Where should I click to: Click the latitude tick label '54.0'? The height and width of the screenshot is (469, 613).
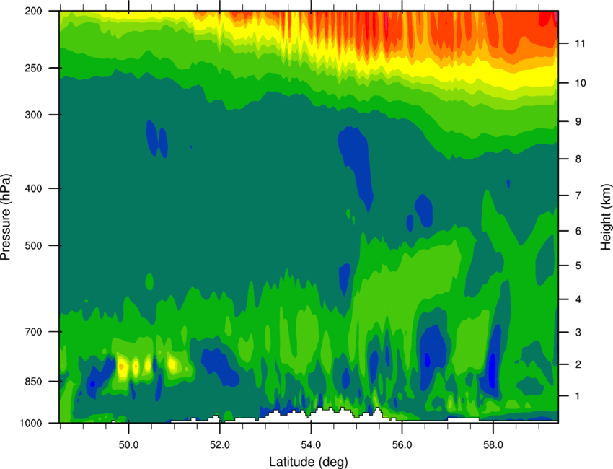[x=311, y=445]
